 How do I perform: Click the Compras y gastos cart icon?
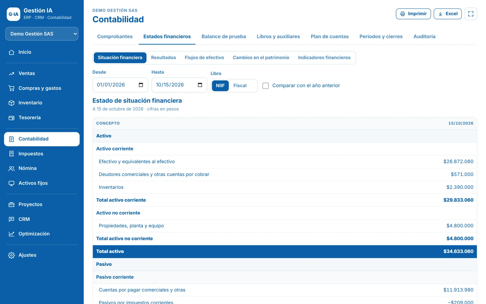tap(12, 88)
